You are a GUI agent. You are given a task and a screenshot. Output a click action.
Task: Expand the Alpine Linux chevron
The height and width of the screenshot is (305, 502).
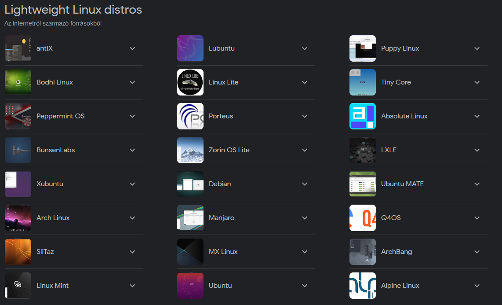click(x=477, y=286)
